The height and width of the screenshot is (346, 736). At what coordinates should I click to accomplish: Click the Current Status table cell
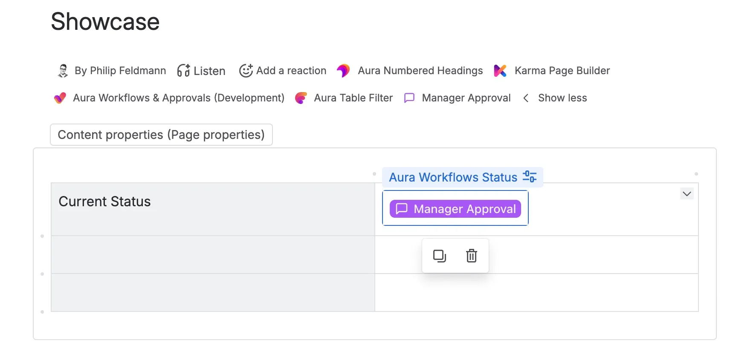[x=213, y=209]
